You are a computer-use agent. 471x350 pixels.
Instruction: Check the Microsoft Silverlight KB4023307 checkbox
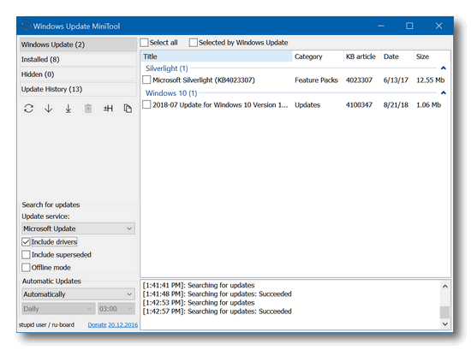pyautogui.click(x=146, y=80)
